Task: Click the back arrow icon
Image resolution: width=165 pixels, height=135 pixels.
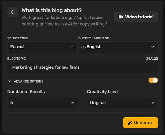Action: click(13, 12)
